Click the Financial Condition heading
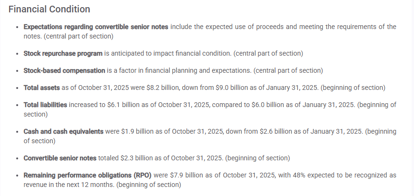 coord(49,9)
